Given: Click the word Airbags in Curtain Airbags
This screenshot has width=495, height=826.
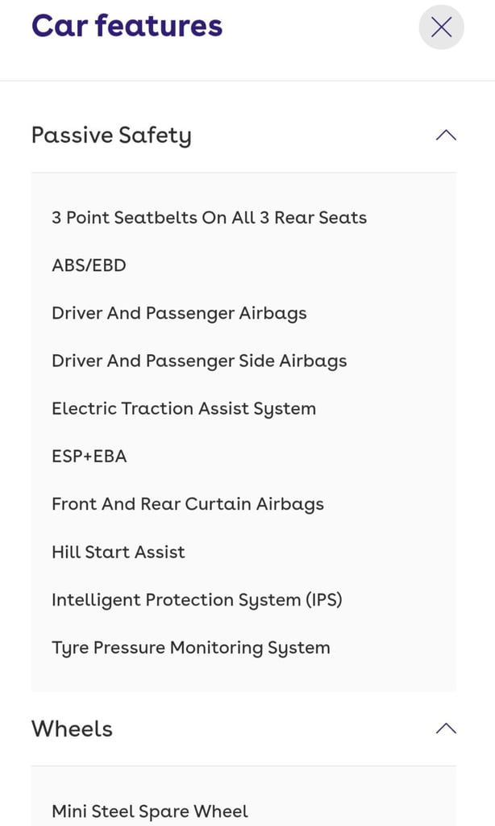Looking at the screenshot, I should (x=290, y=504).
